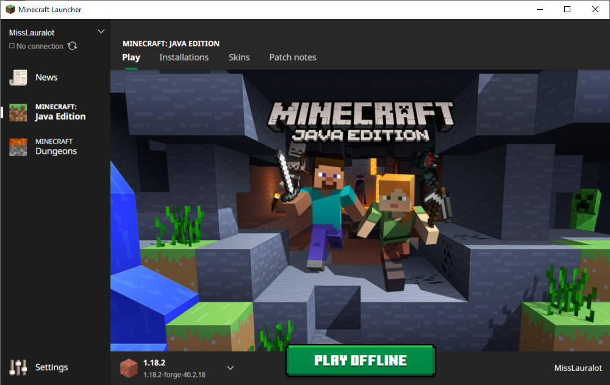The height and width of the screenshot is (385, 610).
Task: Open the Minecraft Dungeons sidebar entry
Action: [56, 147]
